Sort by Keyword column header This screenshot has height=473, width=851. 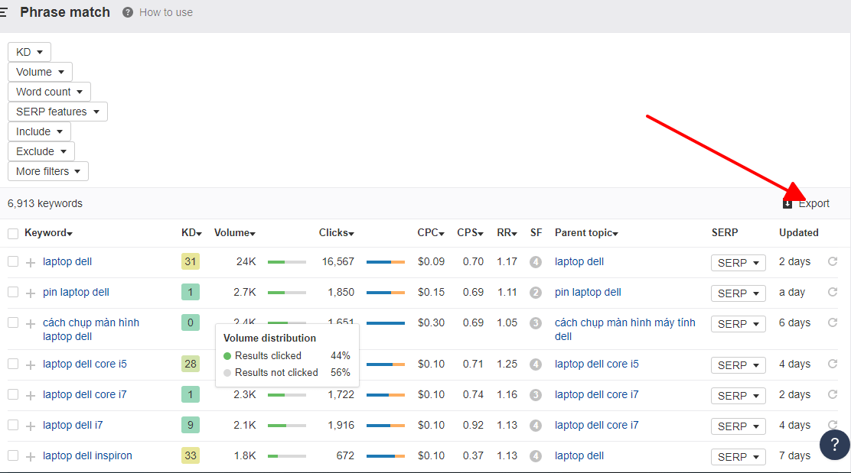tap(48, 233)
